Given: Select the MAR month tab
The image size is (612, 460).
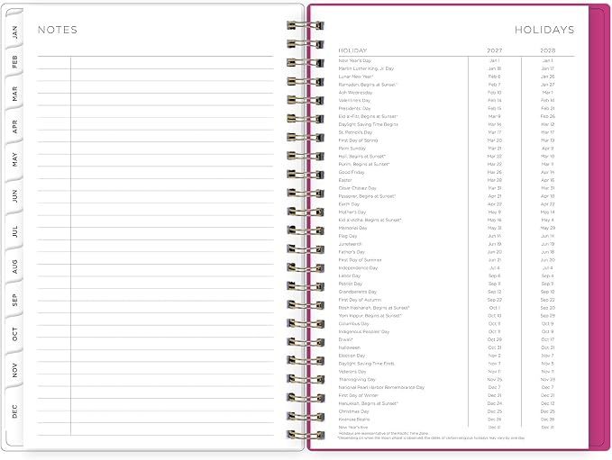Looking at the screenshot, I should click(x=14, y=94).
